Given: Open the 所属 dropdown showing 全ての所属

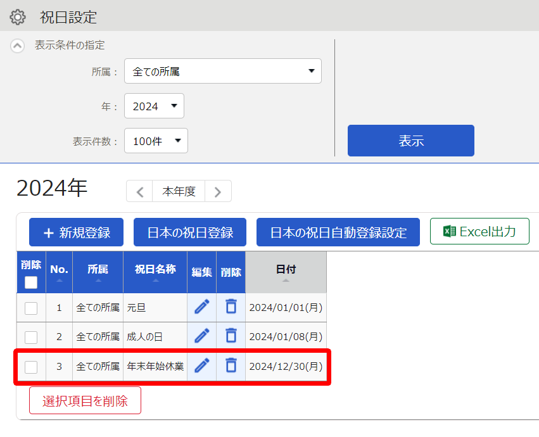Looking at the screenshot, I should pyautogui.click(x=223, y=71).
